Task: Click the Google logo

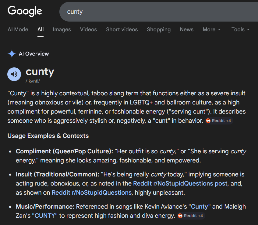Action: [x=25, y=11]
